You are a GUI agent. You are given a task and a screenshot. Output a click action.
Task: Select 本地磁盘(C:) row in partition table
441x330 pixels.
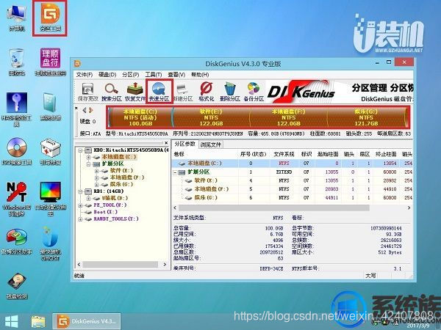tap(292, 164)
